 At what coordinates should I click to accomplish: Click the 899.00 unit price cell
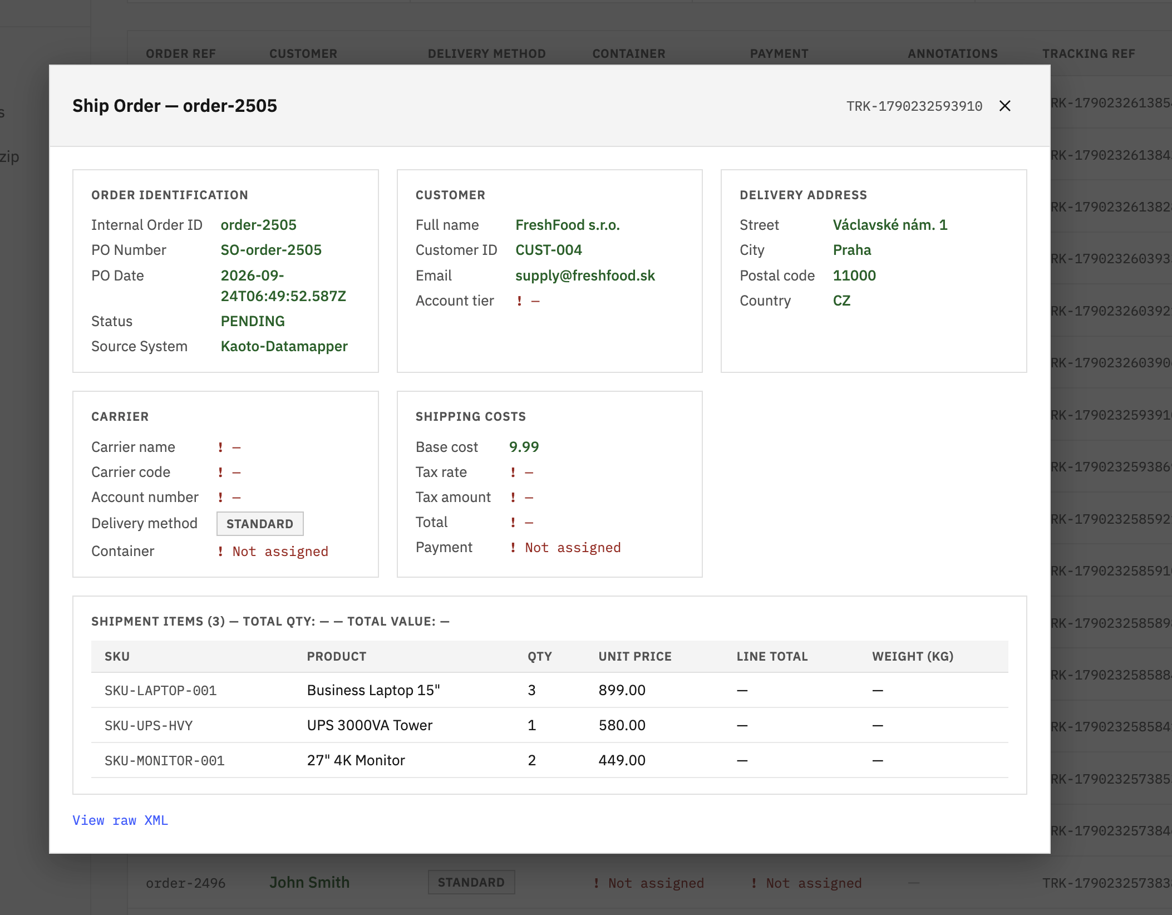[x=622, y=690]
